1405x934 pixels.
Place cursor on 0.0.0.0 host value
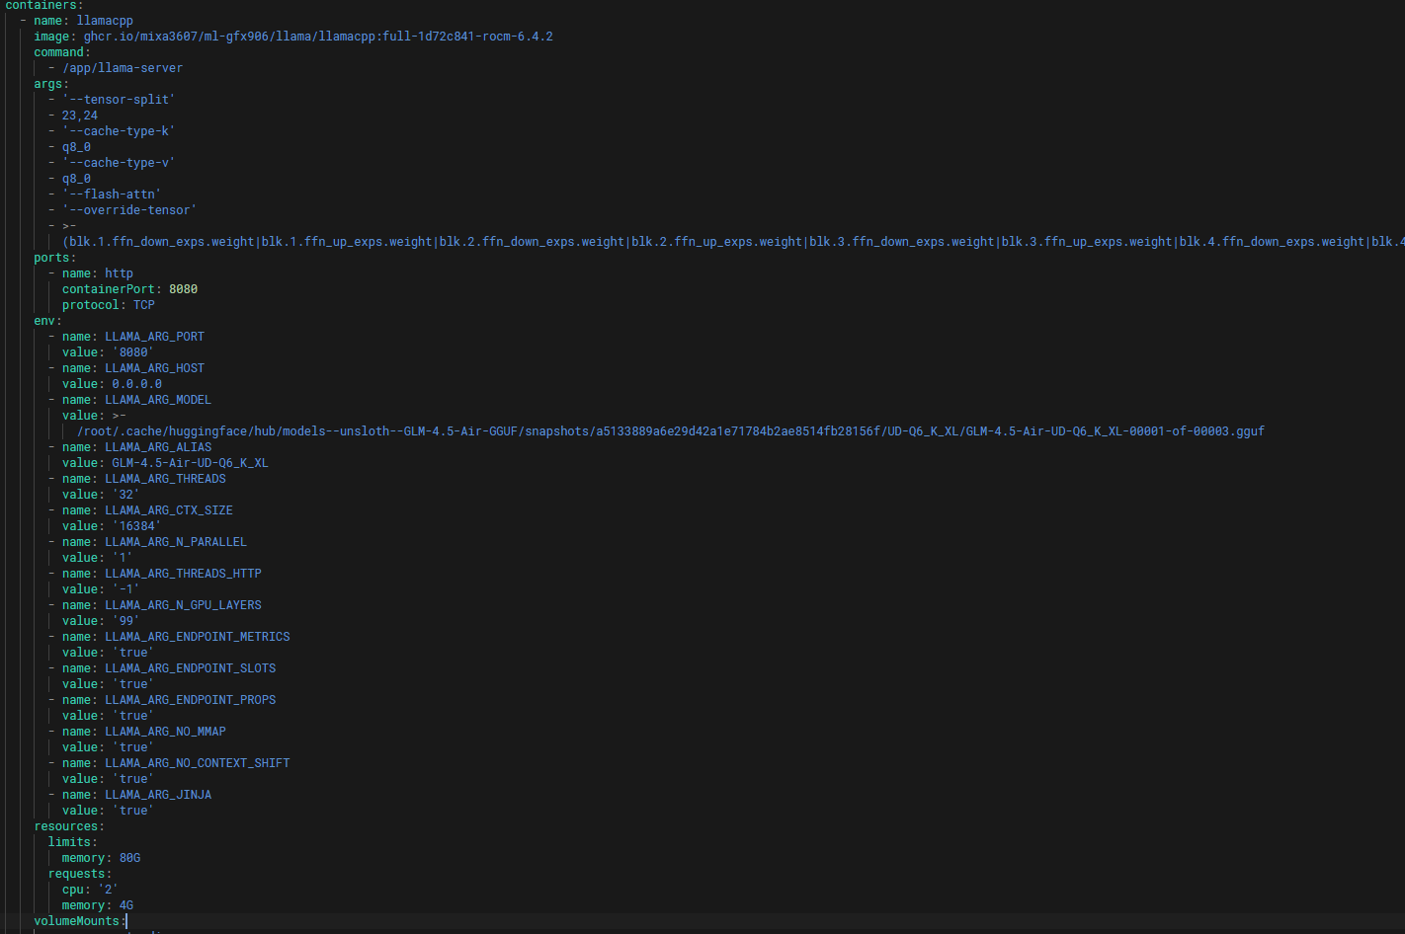(x=136, y=384)
